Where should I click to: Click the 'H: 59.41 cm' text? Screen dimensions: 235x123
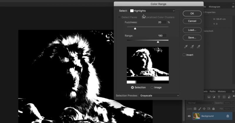click(x=219, y=19)
